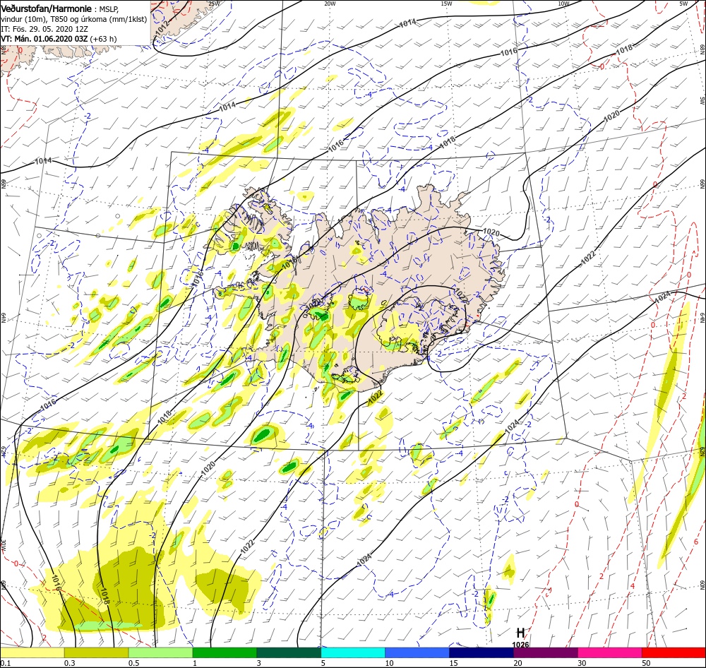
Task: Click the '25W' longitude label
Action: click(x=215, y=4)
